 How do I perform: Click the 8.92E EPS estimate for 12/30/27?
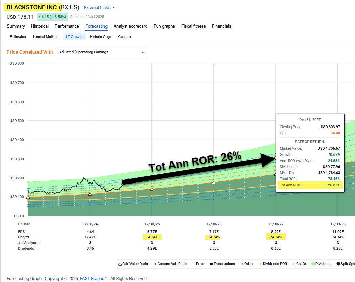276,232
